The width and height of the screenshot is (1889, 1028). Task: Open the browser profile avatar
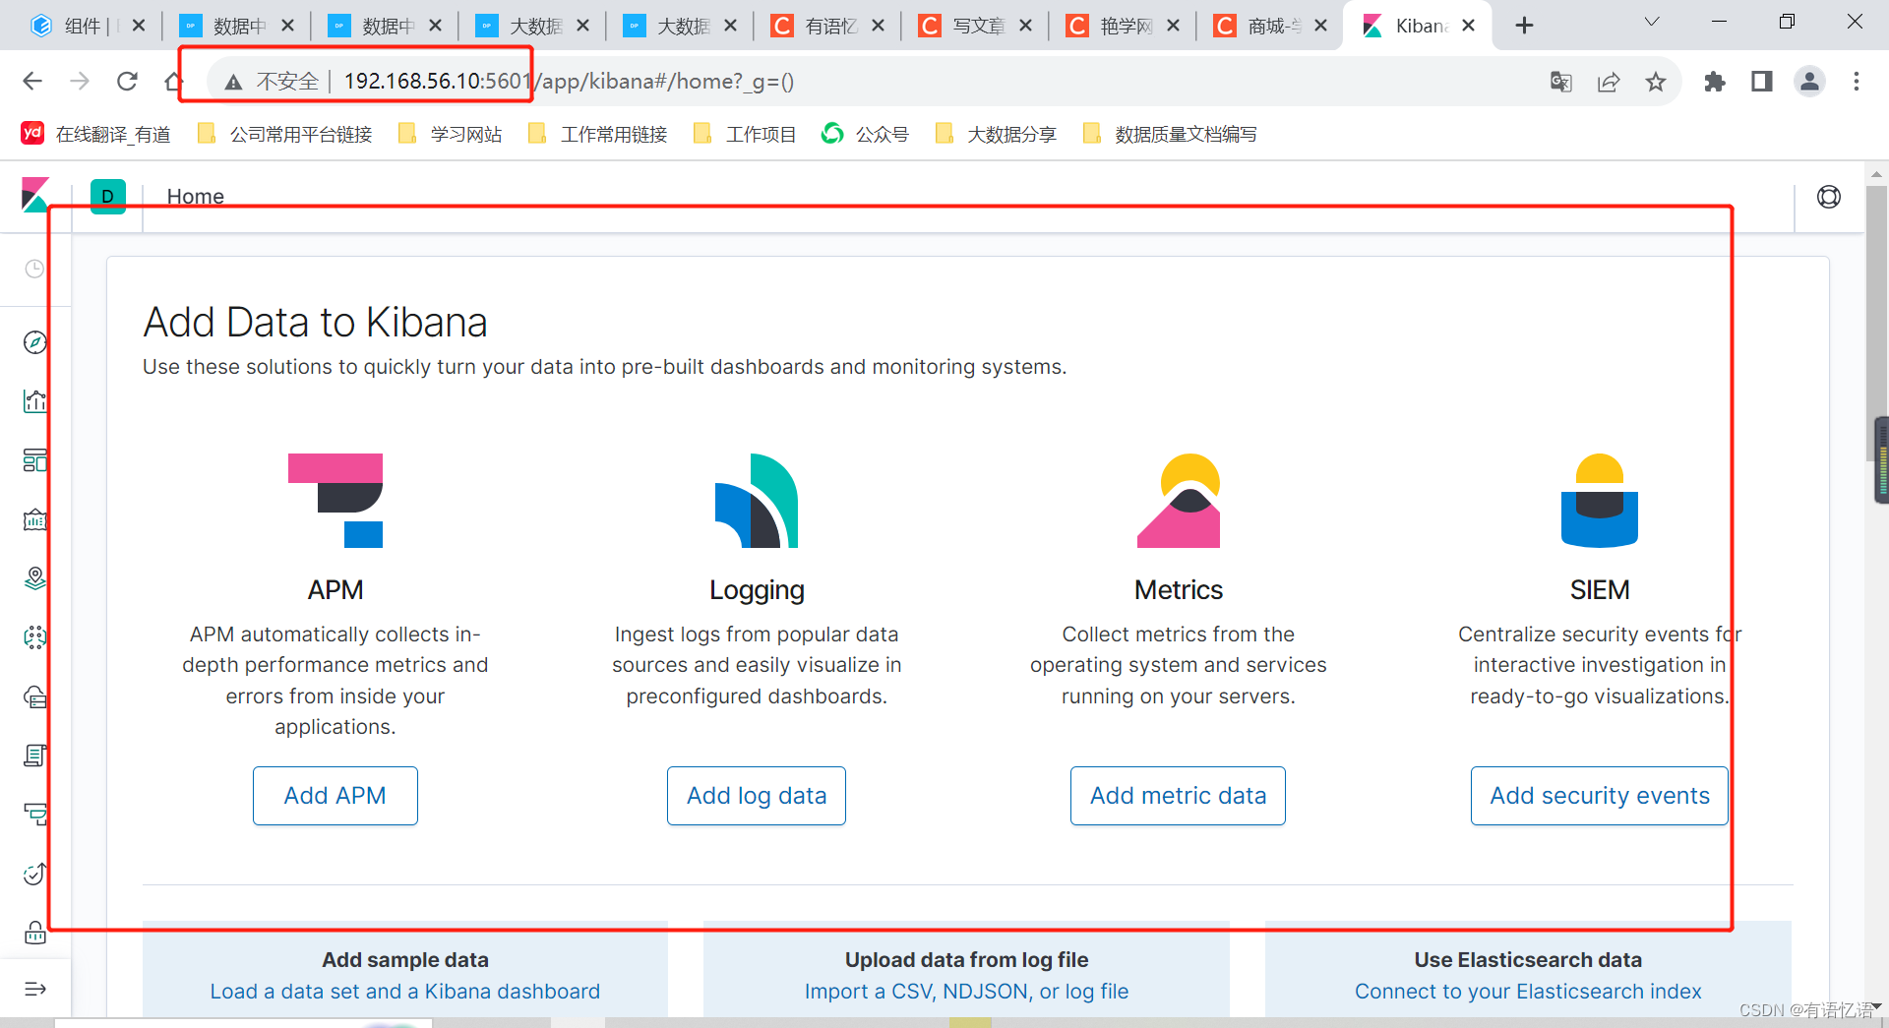(x=1809, y=82)
